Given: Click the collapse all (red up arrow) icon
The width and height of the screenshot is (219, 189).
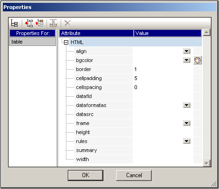Looking at the screenshot, I should (39, 23).
